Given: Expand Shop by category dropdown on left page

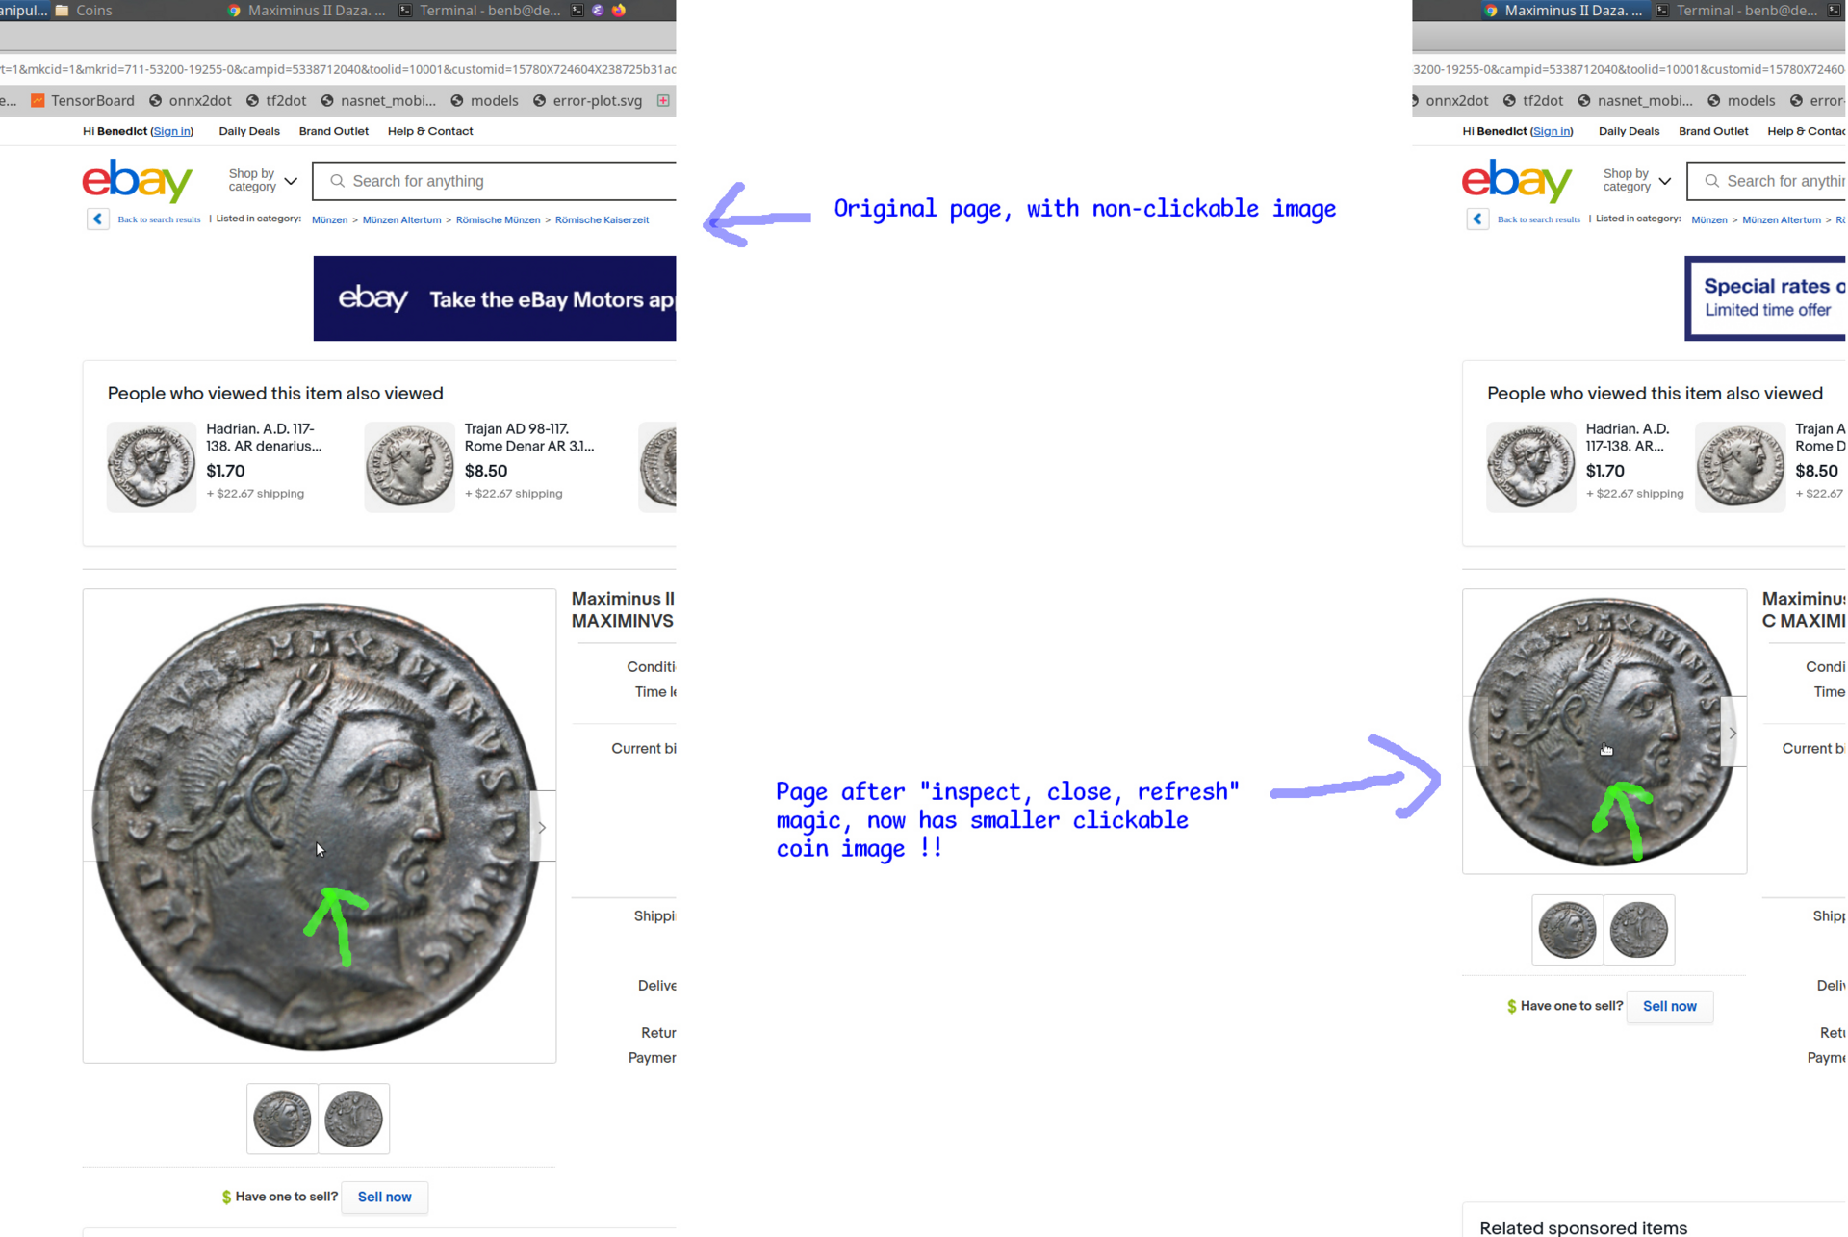Looking at the screenshot, I should click(263, 181).
